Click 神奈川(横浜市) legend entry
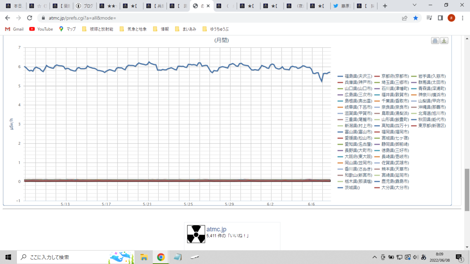The image size is (470, 264). 428,95
